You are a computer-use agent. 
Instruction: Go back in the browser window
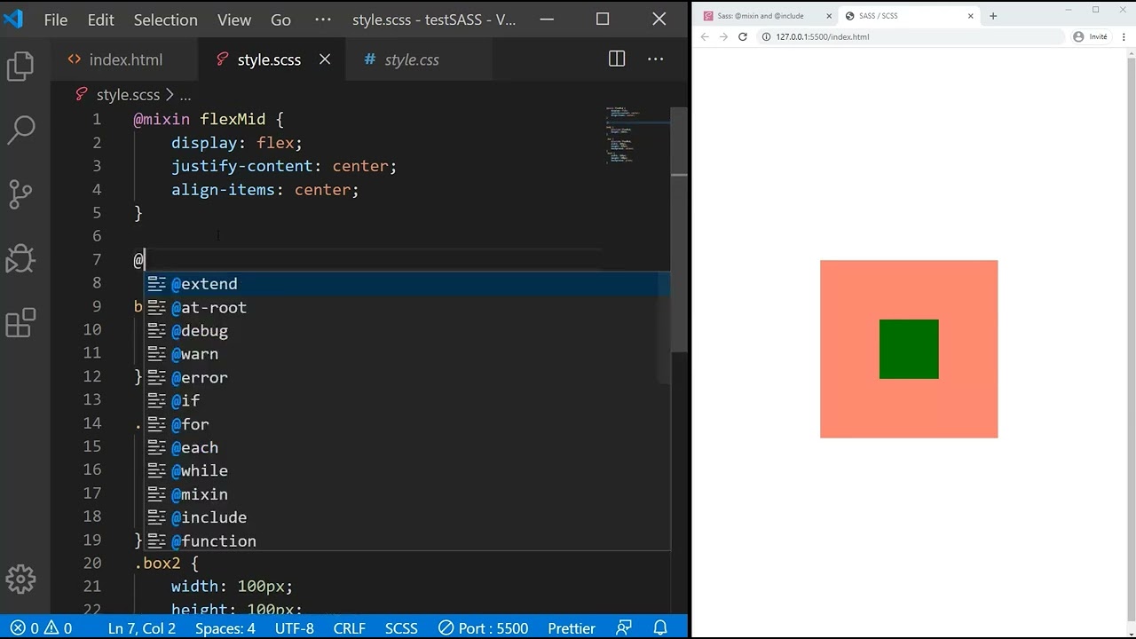click(705, 36)
